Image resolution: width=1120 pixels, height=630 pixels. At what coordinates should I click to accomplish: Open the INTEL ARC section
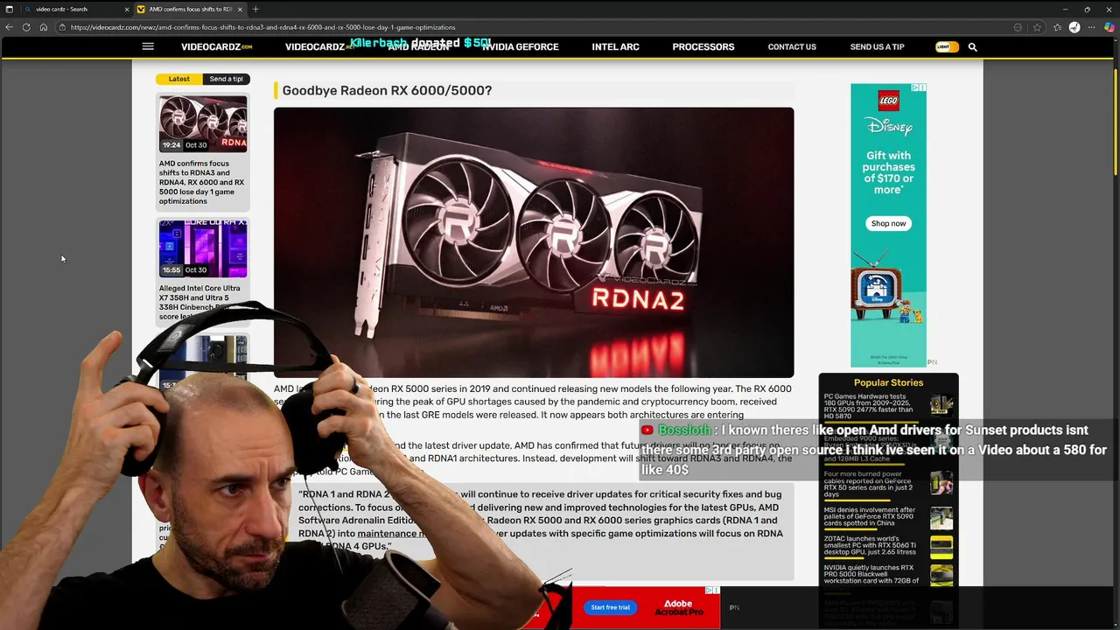click(615, 47)
